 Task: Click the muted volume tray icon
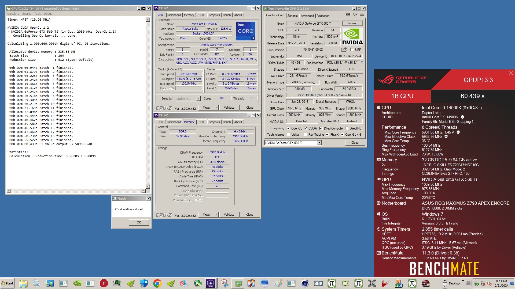pos(490,283)
